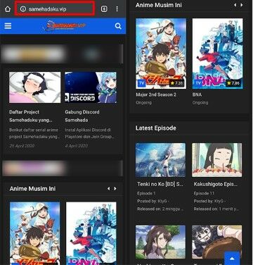This screenshot has height=265, width=253.
Task: Open Major 2nd Season 2 title
Action: pyautogui.click(x=156, y=94)
